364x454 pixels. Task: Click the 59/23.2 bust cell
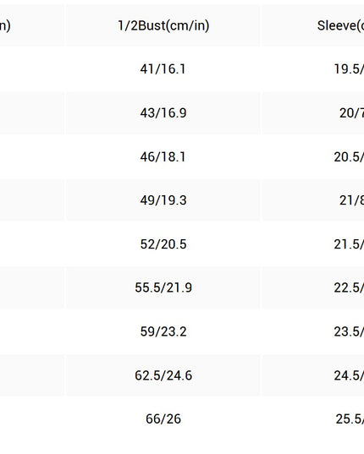(x=163, y=331)
